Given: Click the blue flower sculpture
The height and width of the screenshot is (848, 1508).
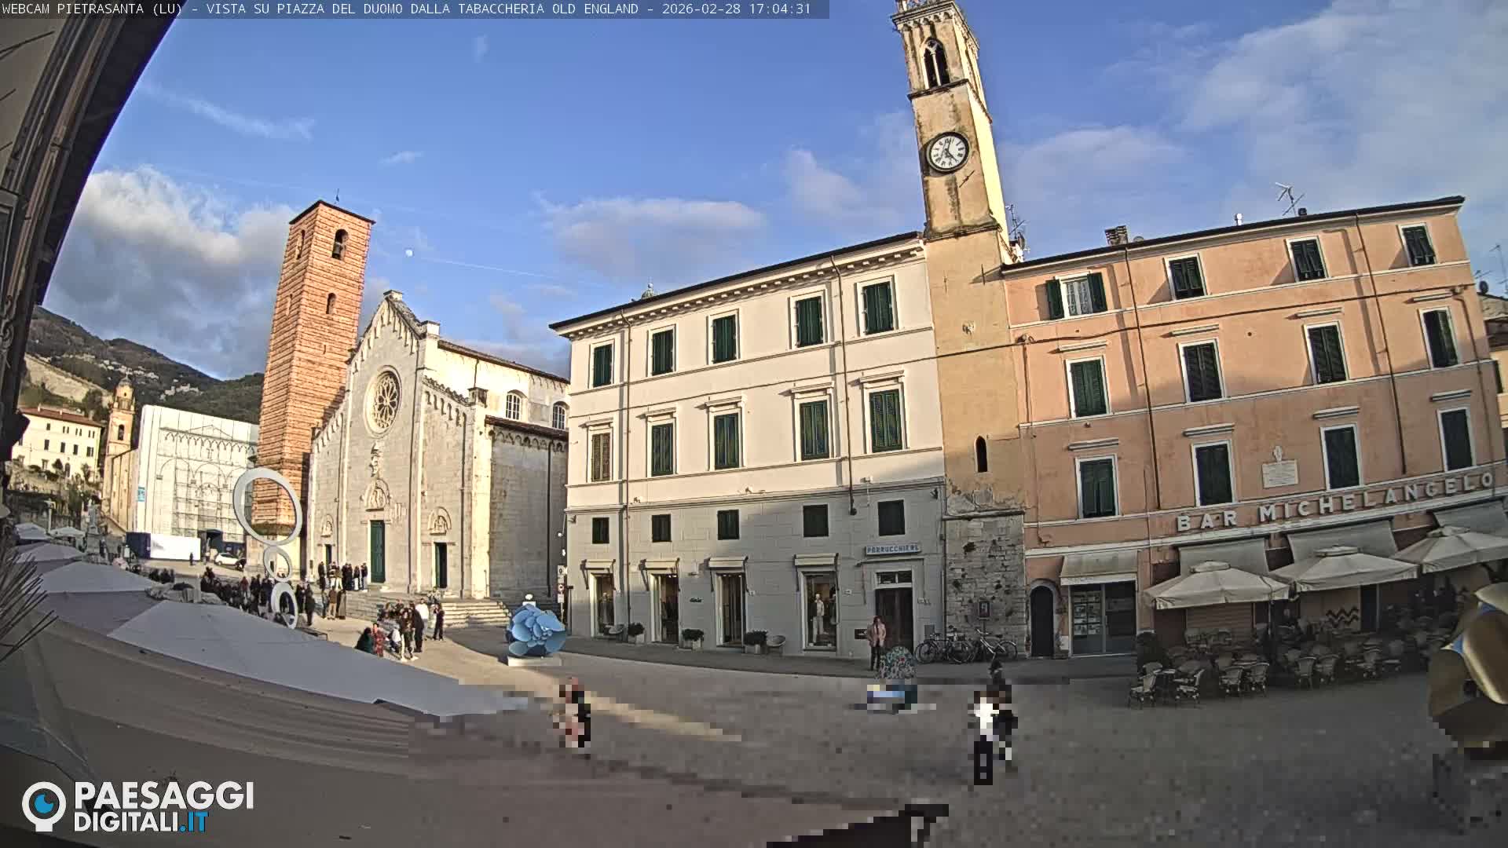Looking at the screenshot, I should pos(536,631).
